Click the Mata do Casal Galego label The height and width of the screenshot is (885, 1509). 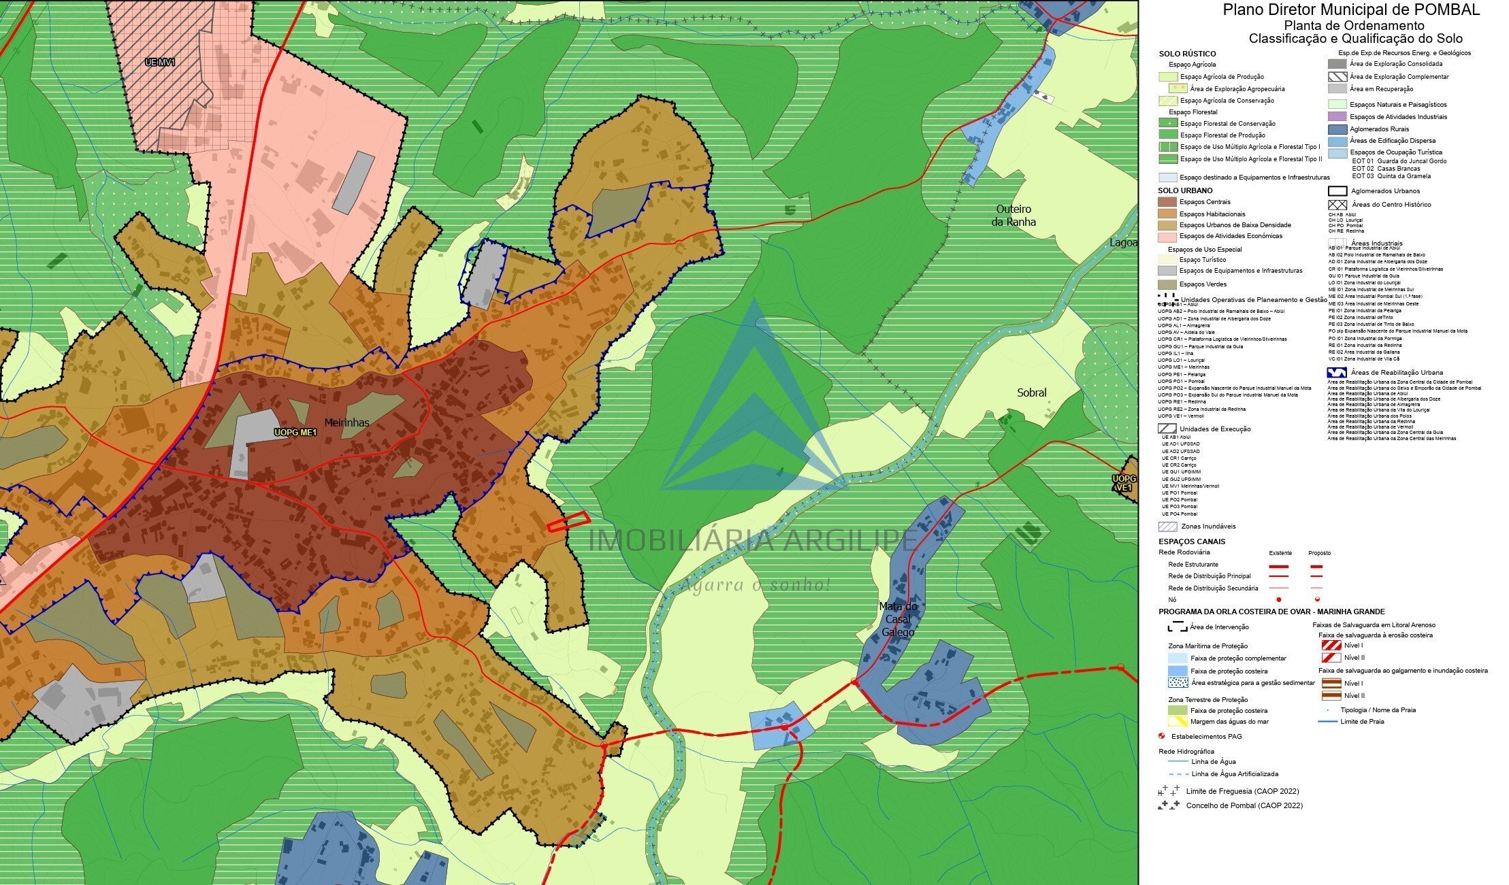(x=898, y=619)
